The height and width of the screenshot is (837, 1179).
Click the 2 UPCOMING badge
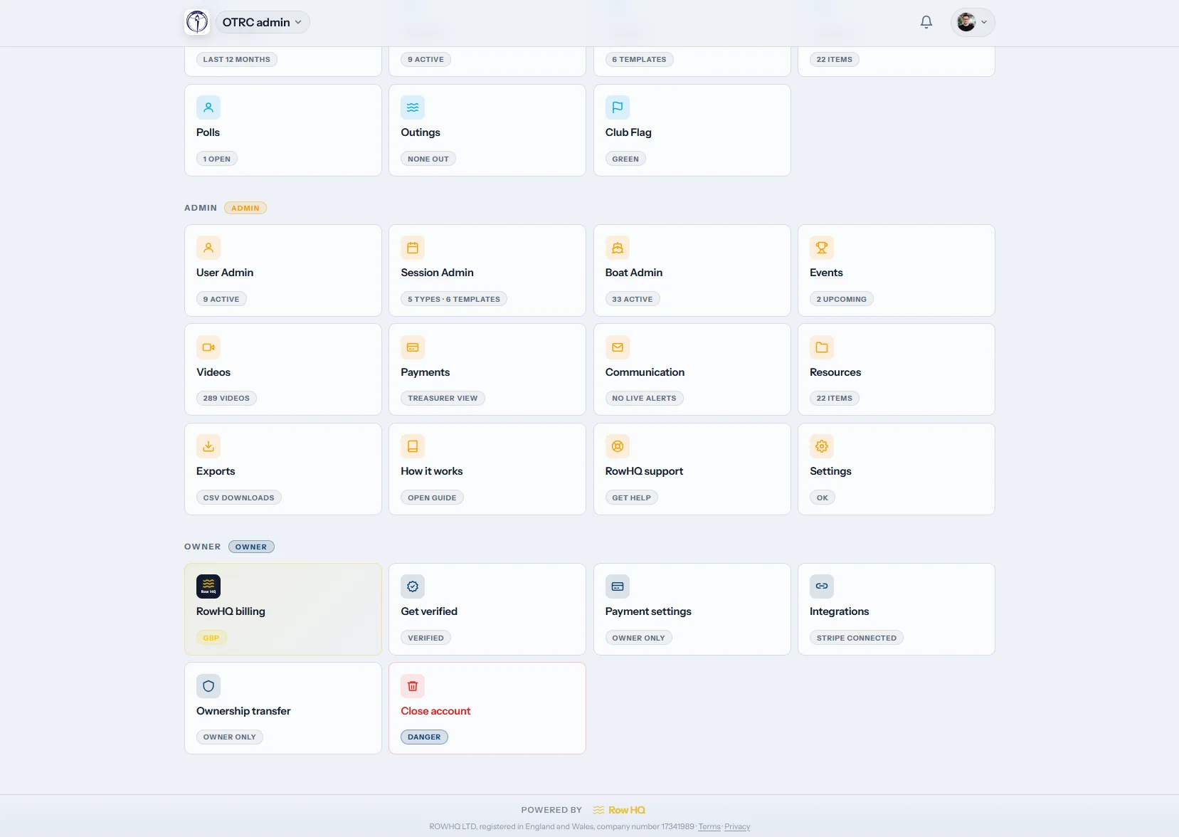click(x=841, y=299)
